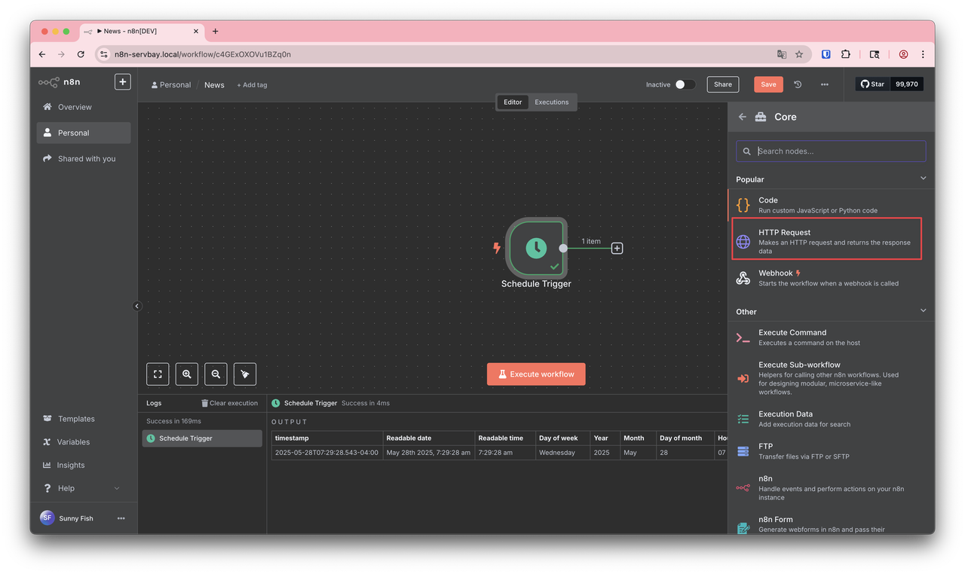Go back from Core panel
Screen dimensions: 965x574
pyautogui.click(x=743, y=117)
